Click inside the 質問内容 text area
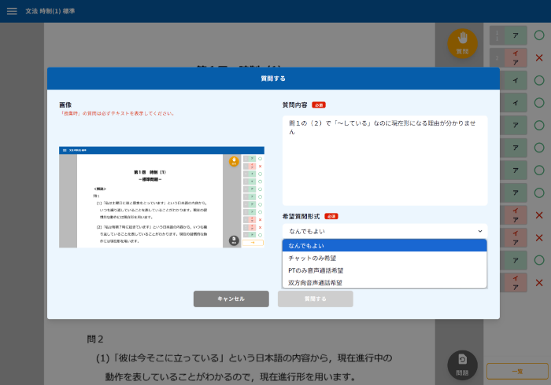The width and height of the screenshot is (551, 385). (x=384, y=159)
